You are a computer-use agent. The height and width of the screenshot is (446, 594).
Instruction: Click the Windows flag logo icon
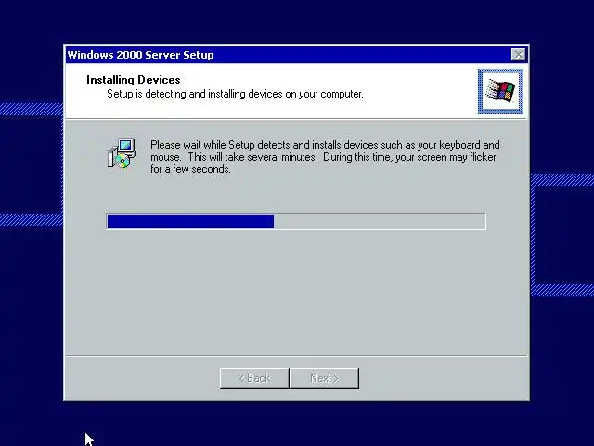pos(500,91)
